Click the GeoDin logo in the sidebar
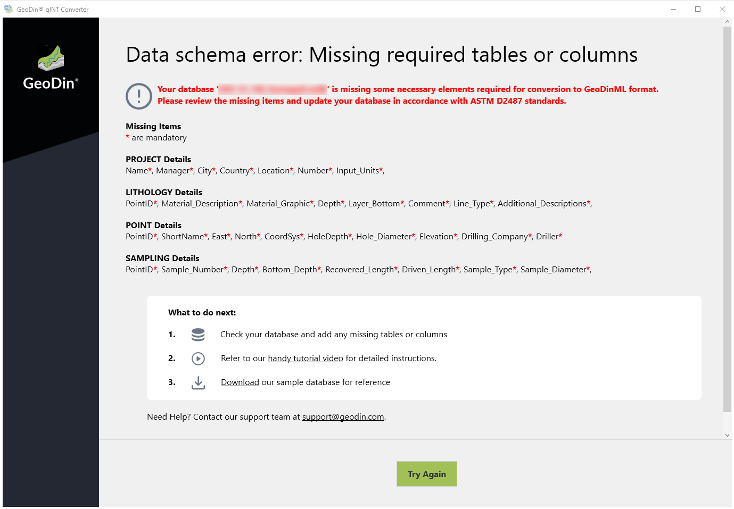Image resolution: width=734 pixels, height=509 pixels. pyautogui.click(x=51, y=68)
